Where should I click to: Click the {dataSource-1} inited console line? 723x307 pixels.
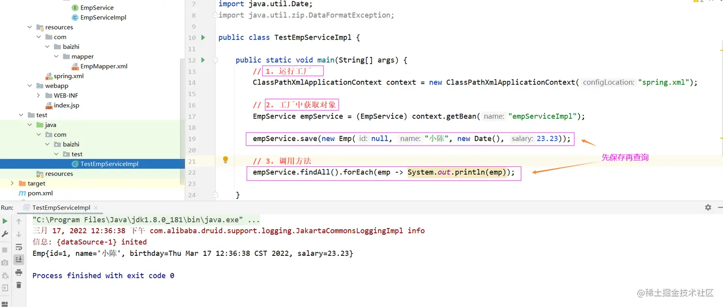pos(89,242)
